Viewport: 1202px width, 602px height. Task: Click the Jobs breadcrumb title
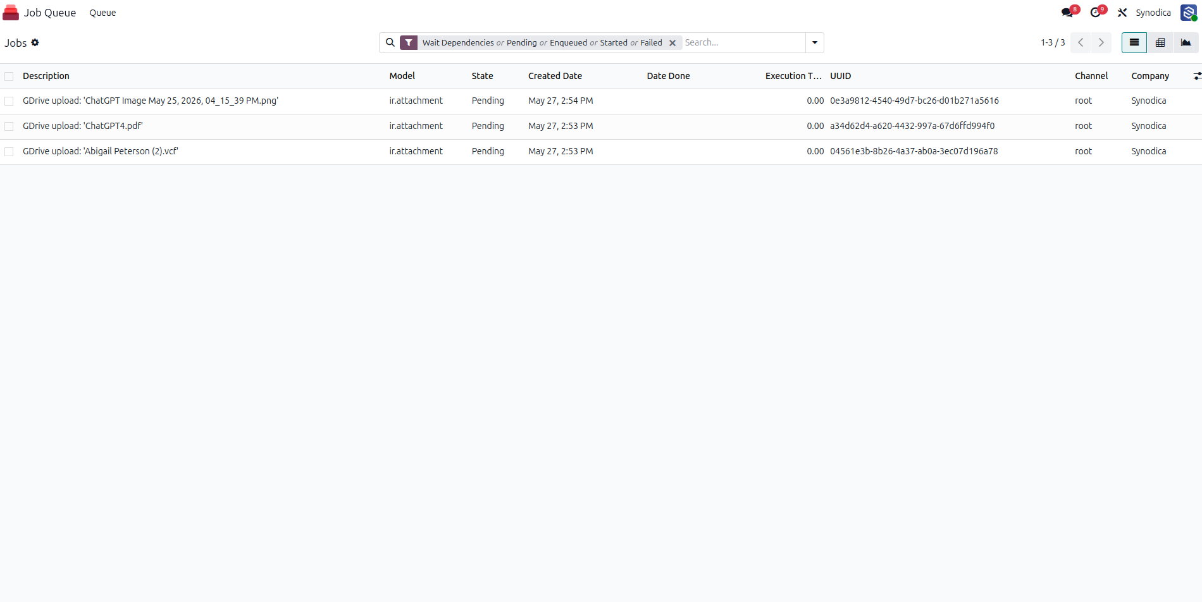(x=16, y=43)
